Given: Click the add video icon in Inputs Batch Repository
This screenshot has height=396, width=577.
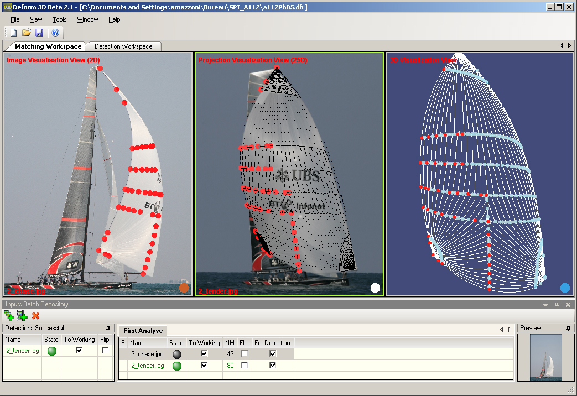Looking at the screenshot, I should [22, 316].
